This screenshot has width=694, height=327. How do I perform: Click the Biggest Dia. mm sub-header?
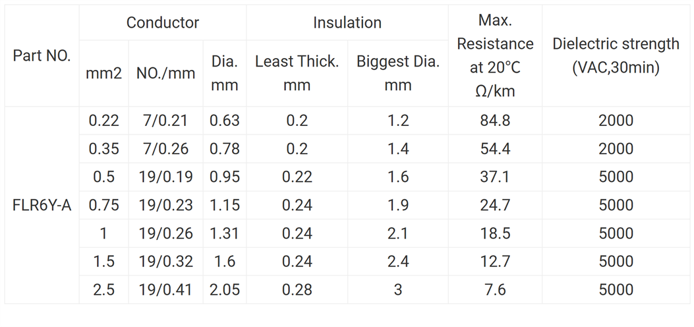pyautogui.click(x=398, y=73)
